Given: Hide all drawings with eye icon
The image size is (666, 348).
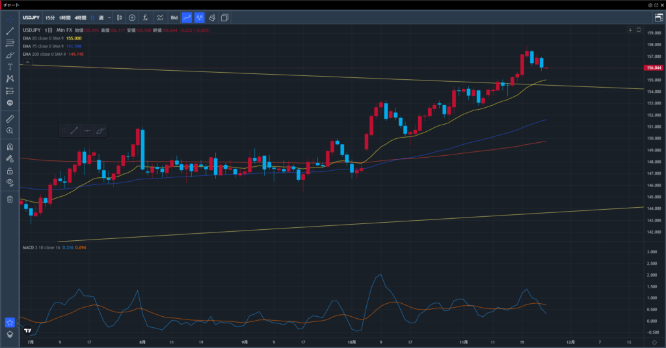Looking at the screenshot, I should tap(10, 182).
